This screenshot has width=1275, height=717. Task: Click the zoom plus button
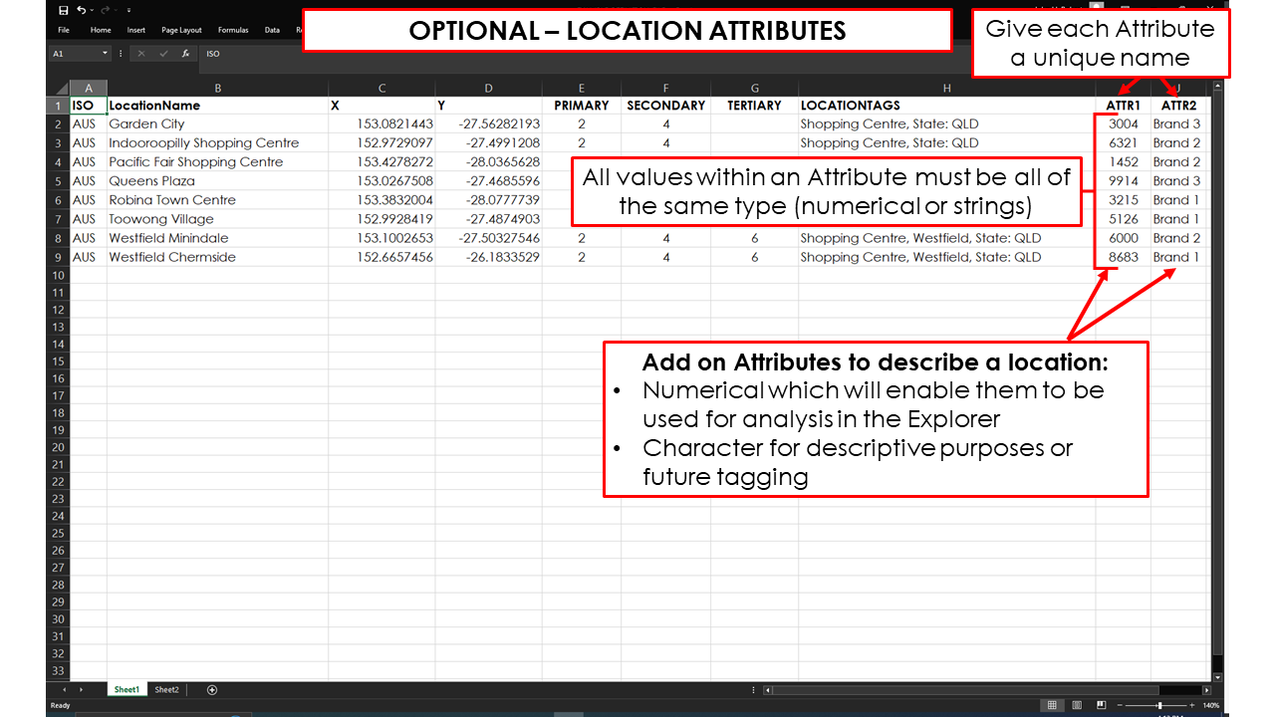coord(1191,704)
